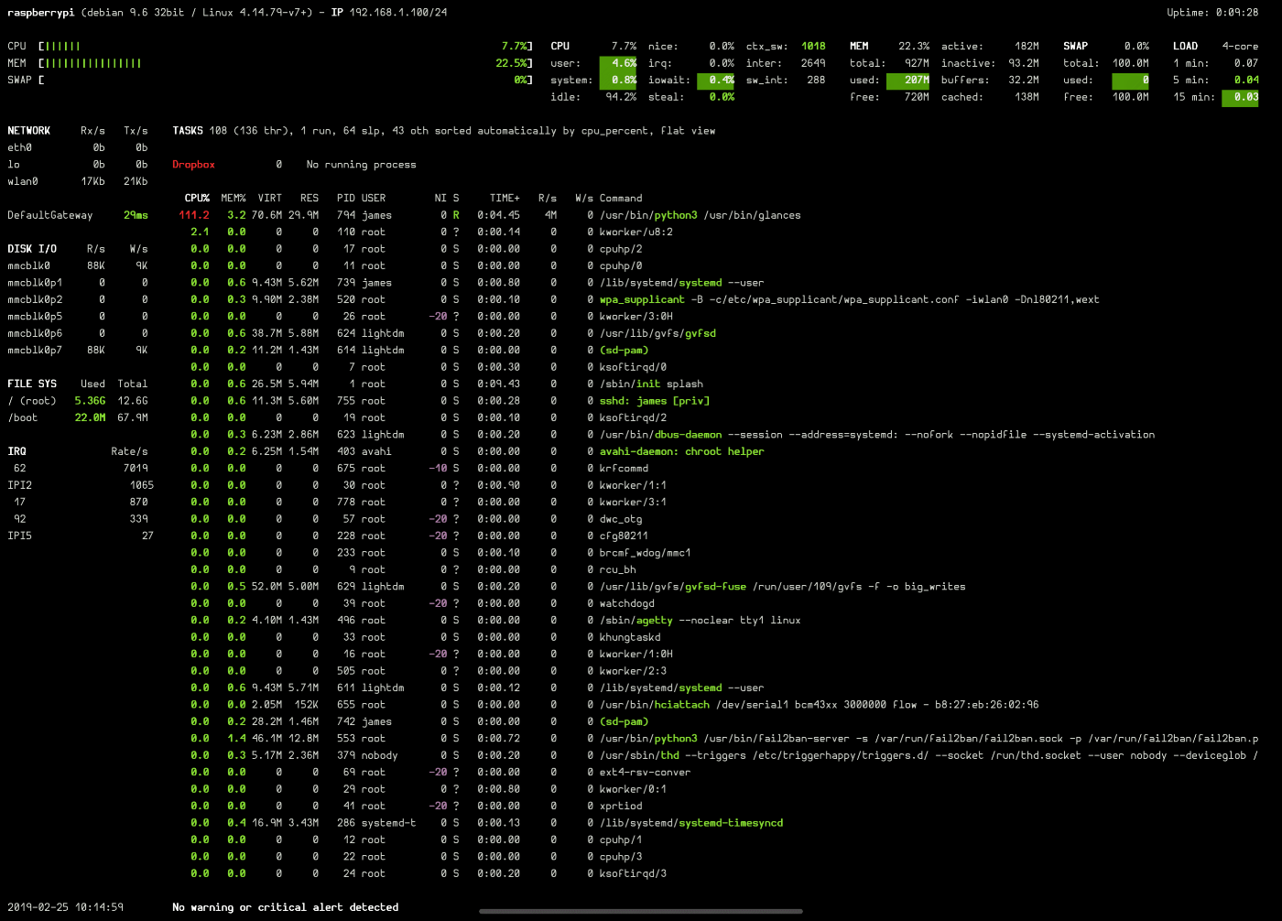Click the NETWORK section heading
1282x921 pixels.
tap(29, 131)
